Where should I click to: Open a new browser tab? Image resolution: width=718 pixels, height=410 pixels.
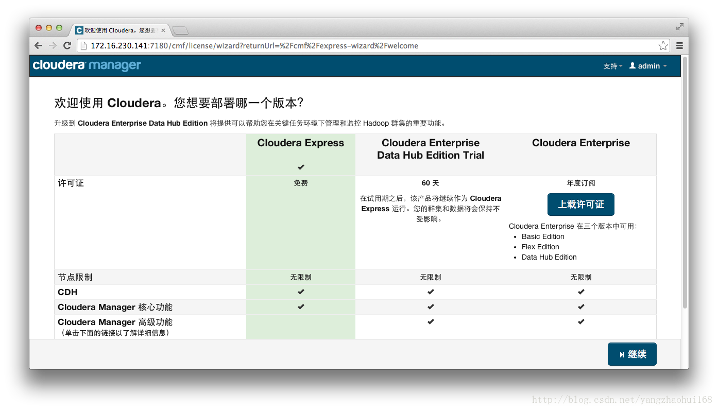pos(180,30)
